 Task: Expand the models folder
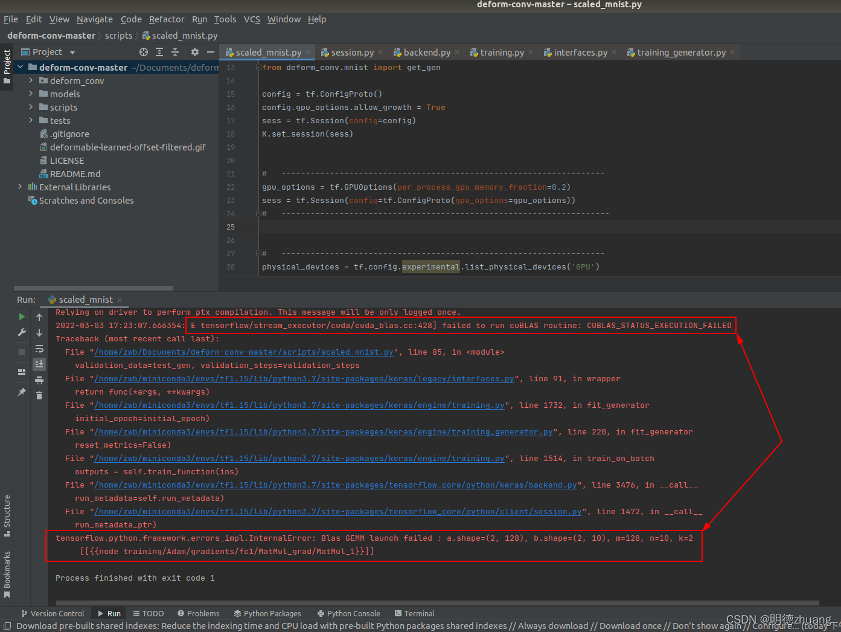[31, 94]
